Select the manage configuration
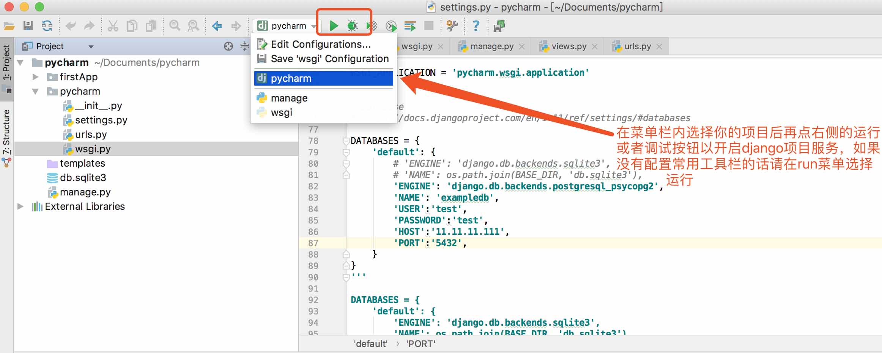This screenshot has height=353, width=882. click(324, 98)
